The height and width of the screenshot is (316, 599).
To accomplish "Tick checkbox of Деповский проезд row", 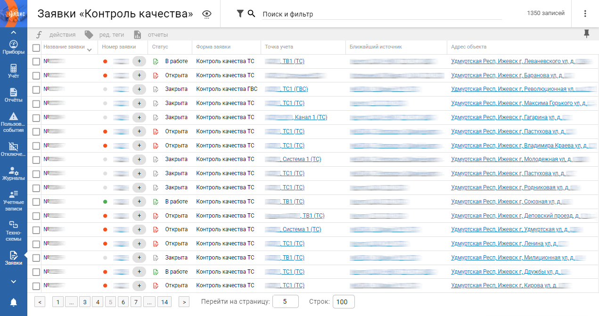I will click(36, 216).
